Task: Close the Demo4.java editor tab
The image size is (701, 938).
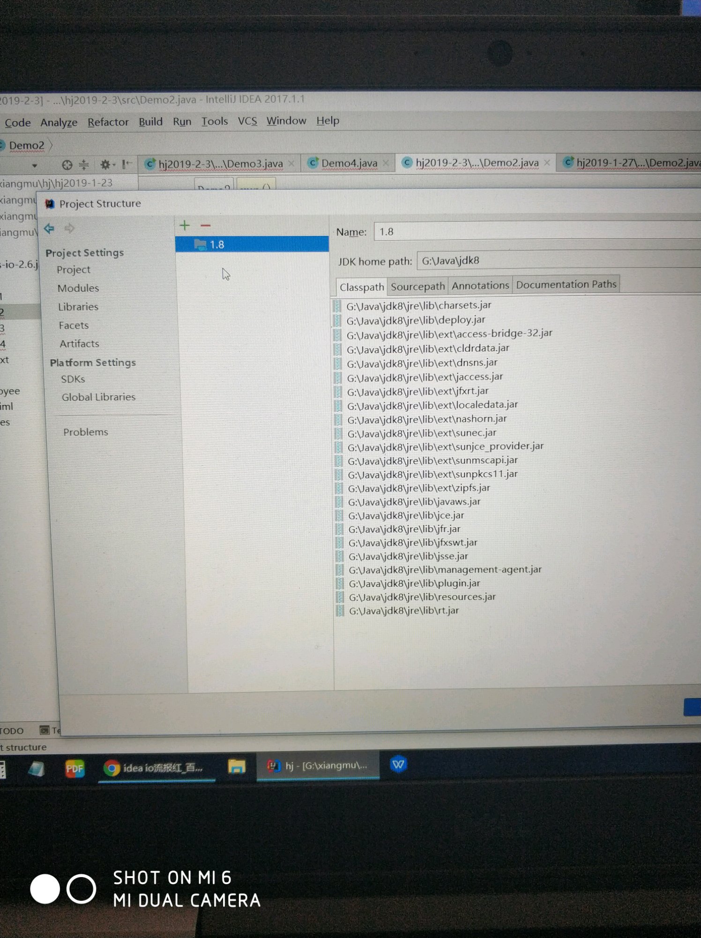Action: pyautogui.click(x=386, y=163)
